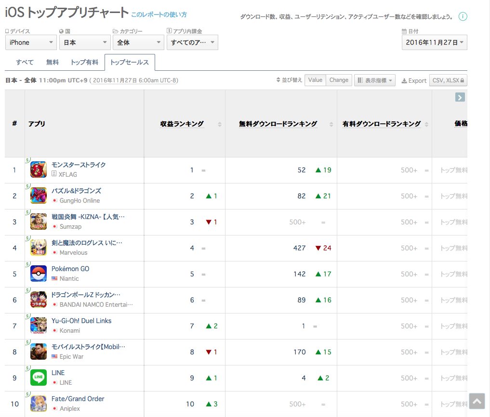Open the Yu-Gi-Oh! Duel Links app icon
Image resolution: width=490 pixels, height=417 pixels.
point(39,326)
